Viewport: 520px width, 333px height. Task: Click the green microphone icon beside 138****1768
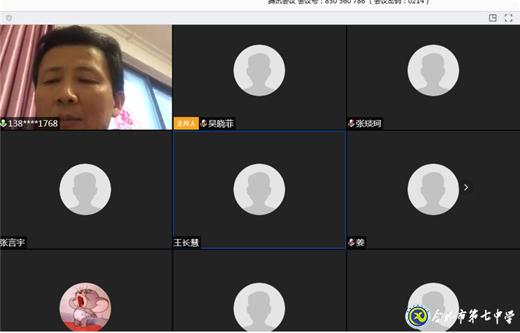coord(4,124)
